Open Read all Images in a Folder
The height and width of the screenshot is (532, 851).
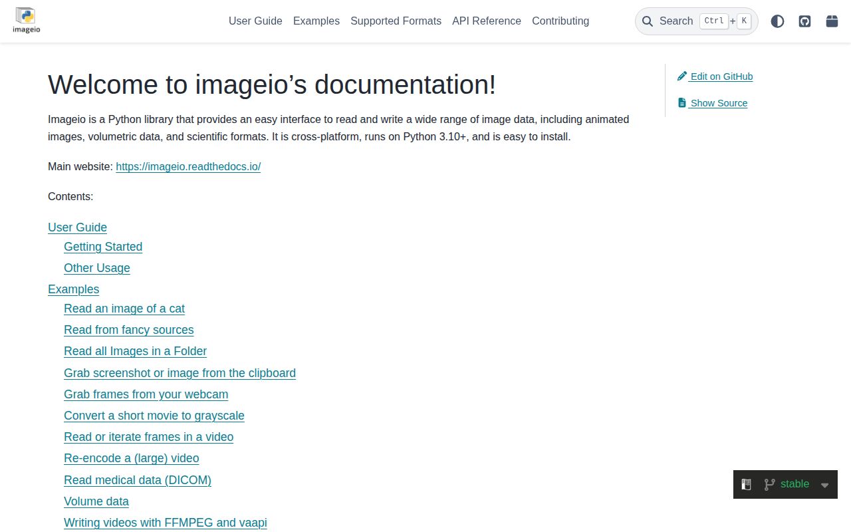click(135, 351)
